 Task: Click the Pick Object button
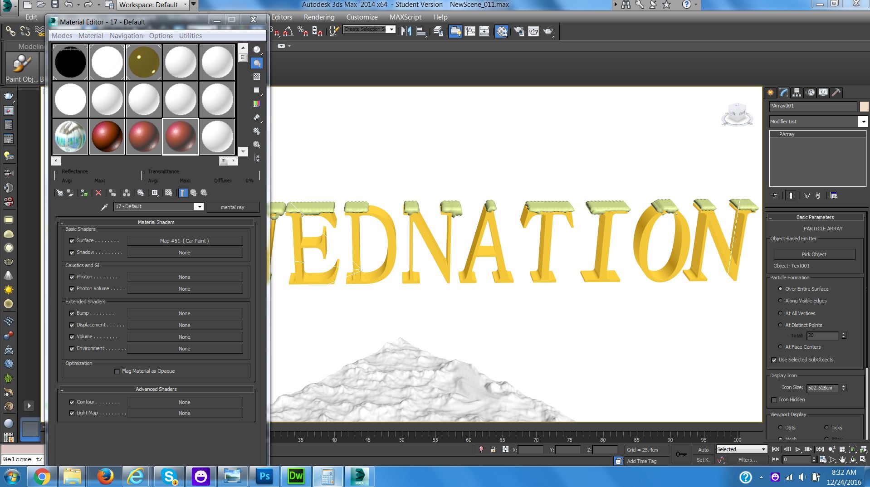click(814, 254)
